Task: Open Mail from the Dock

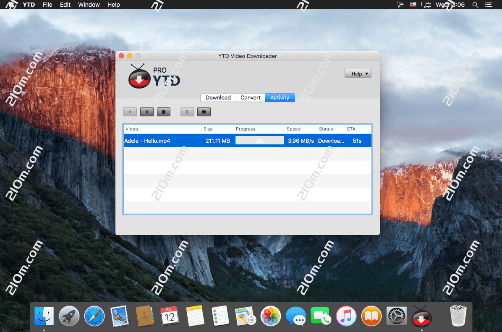Action: [120, 316]
